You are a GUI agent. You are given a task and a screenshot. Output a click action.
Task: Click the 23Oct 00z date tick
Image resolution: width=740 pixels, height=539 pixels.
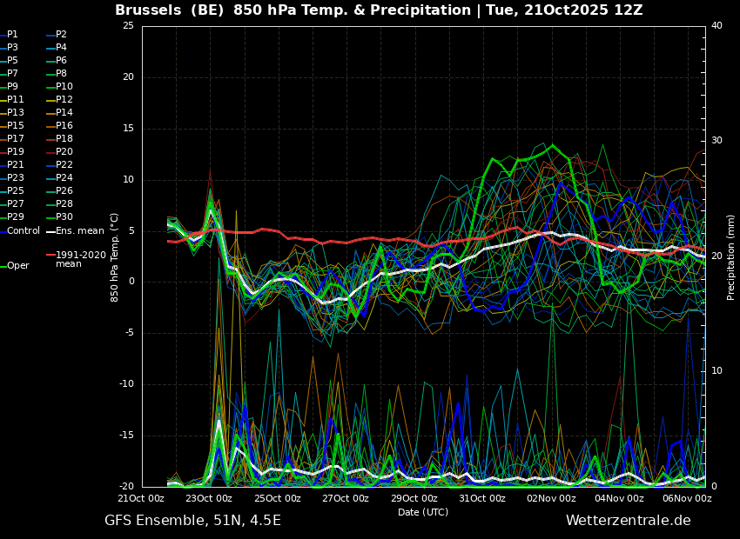coord(209,499)
